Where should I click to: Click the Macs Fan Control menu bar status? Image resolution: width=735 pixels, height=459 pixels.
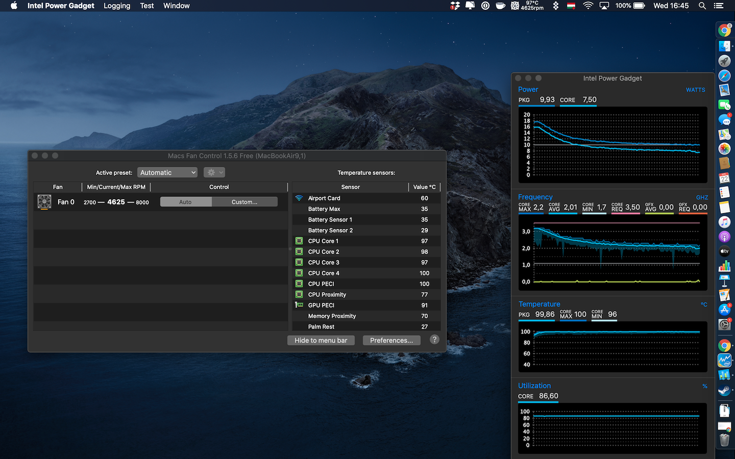(528, 6)
